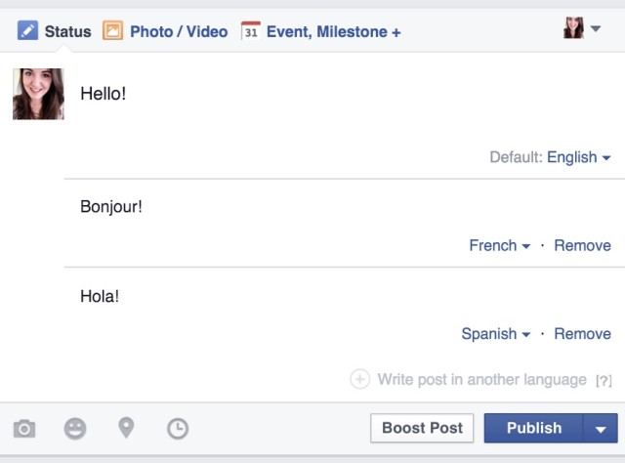Switch to the Status tab

(55, 31)
